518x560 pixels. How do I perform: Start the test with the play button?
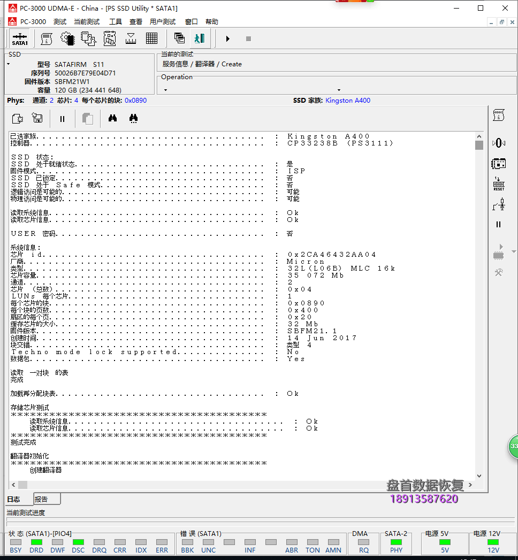(227, 39)
